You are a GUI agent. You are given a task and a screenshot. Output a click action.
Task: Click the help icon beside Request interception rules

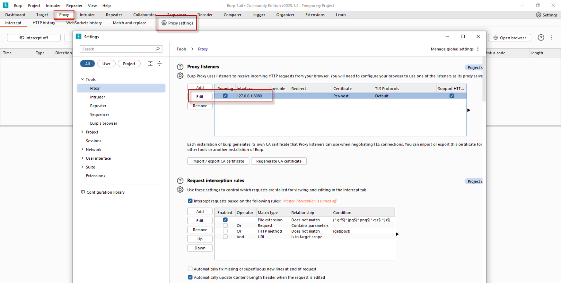[x=180, y=181]
